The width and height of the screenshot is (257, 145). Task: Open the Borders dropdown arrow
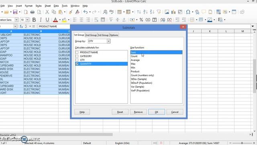(x=196, y=20)
